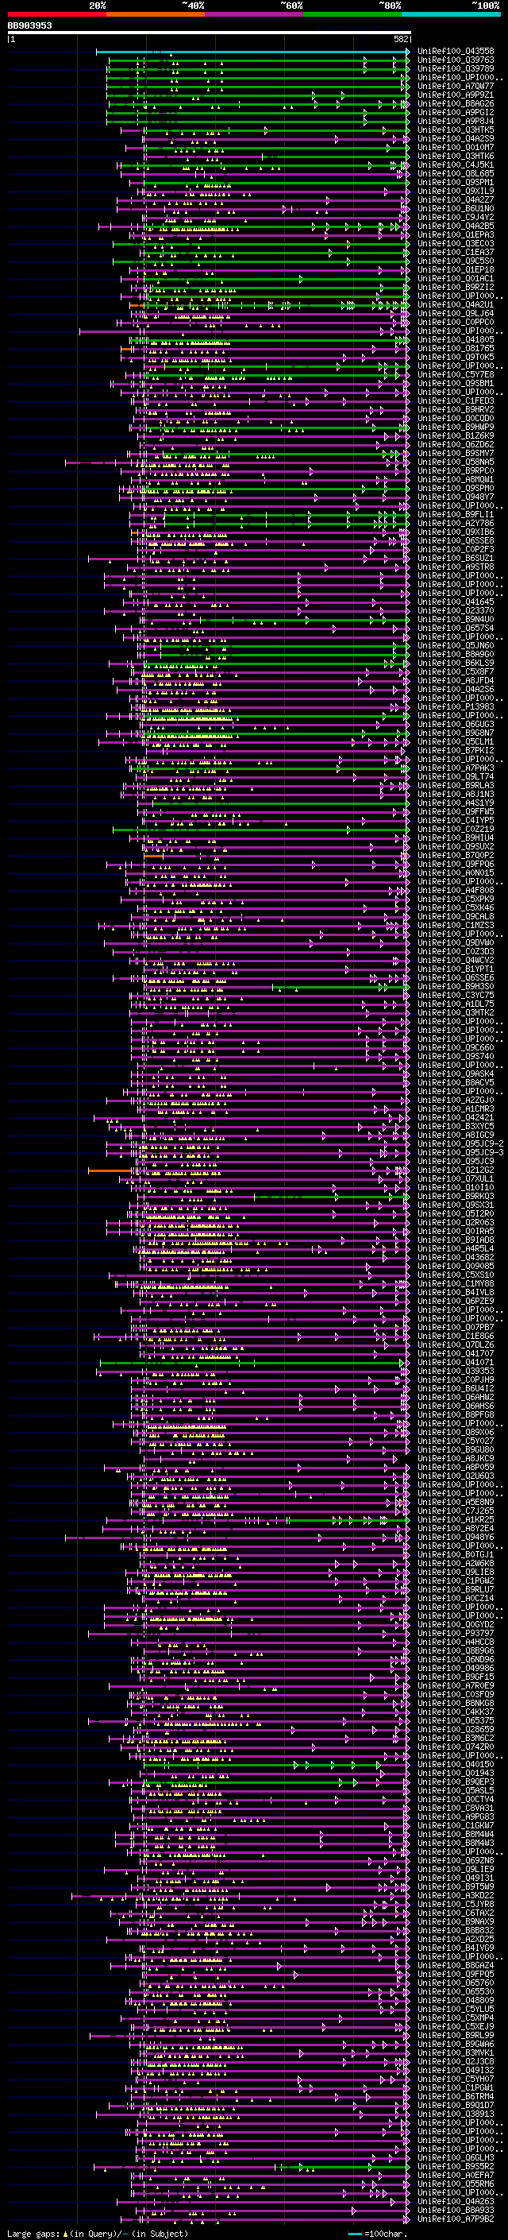Screen dimensions: 508x2240
Task: Click green alignment bar of UniRef100_B9H3S0
Action: coord(341,987)
